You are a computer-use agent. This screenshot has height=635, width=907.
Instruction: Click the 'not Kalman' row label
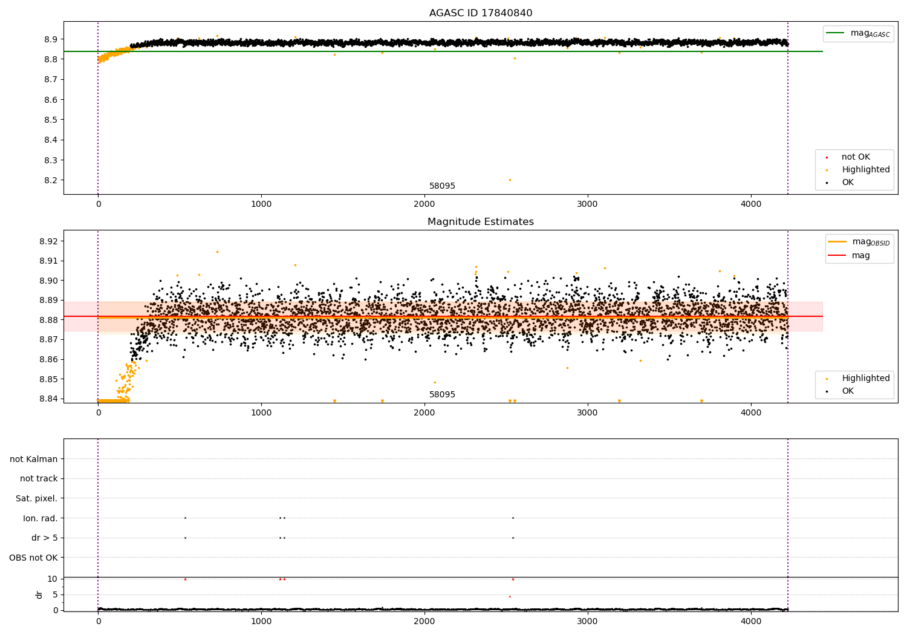click(34, 459)
